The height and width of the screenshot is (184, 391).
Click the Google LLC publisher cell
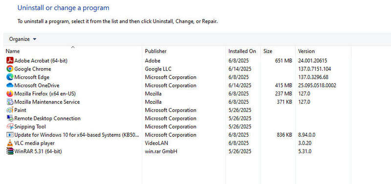[158, 69]
